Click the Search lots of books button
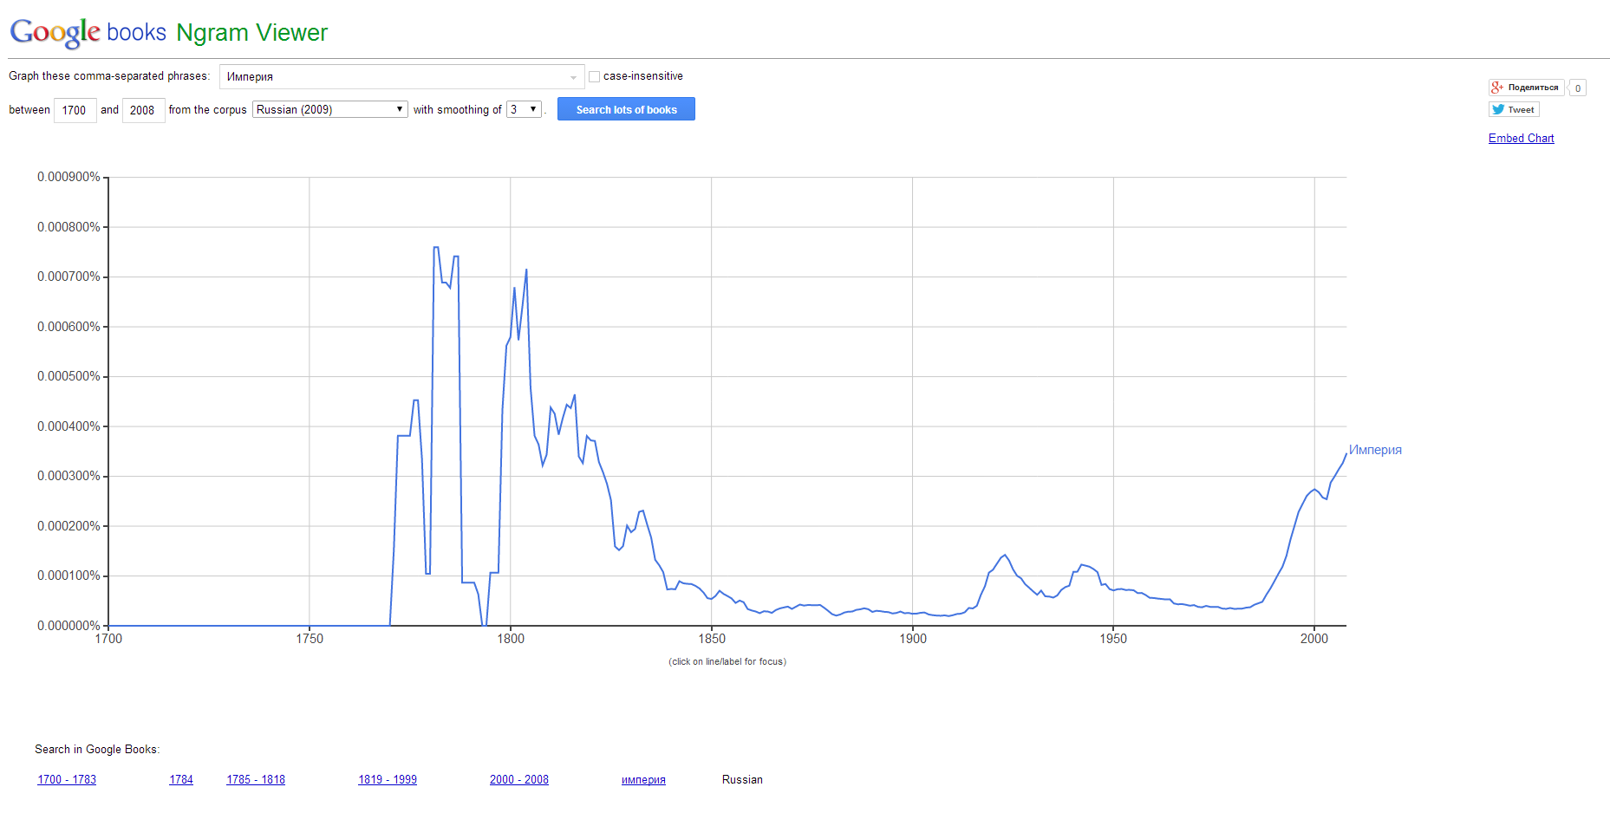Screen dimensions: 1610x826 click(626, 109)
